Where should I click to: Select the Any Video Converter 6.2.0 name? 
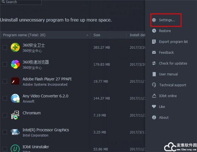click(45, 96)
